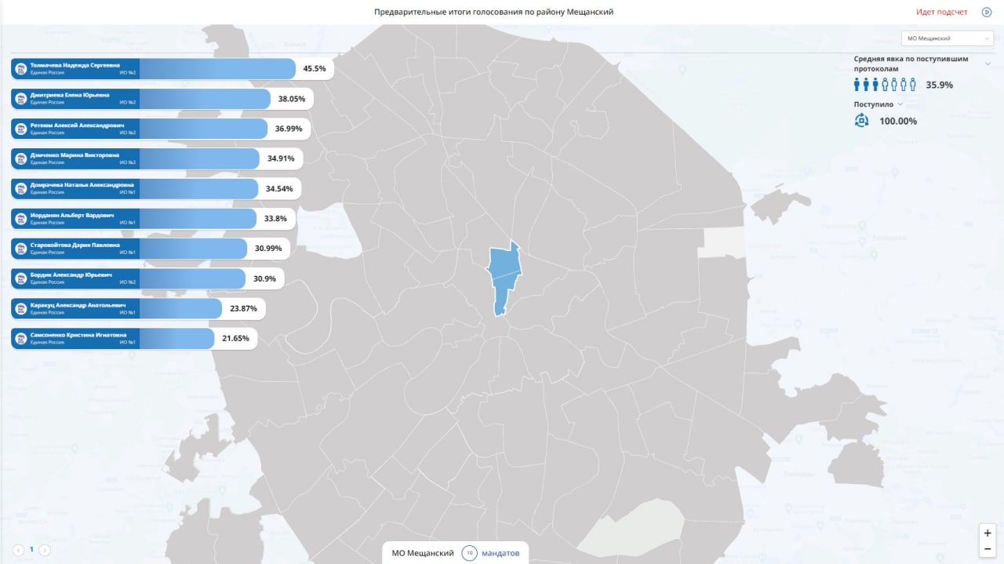
Task: Open the МО Мещанский district dropdown
Action: click(948, 38)
